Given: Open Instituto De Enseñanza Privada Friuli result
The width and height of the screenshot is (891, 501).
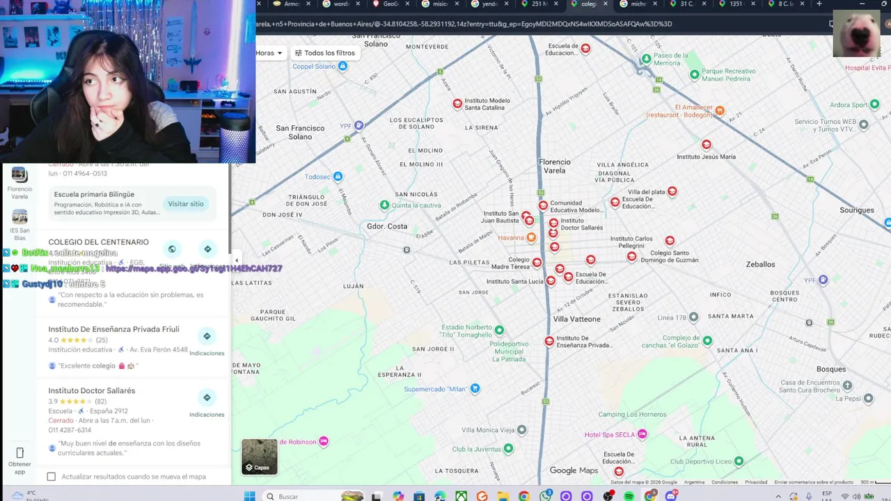Looking at the screenshot, I should 113,329.
